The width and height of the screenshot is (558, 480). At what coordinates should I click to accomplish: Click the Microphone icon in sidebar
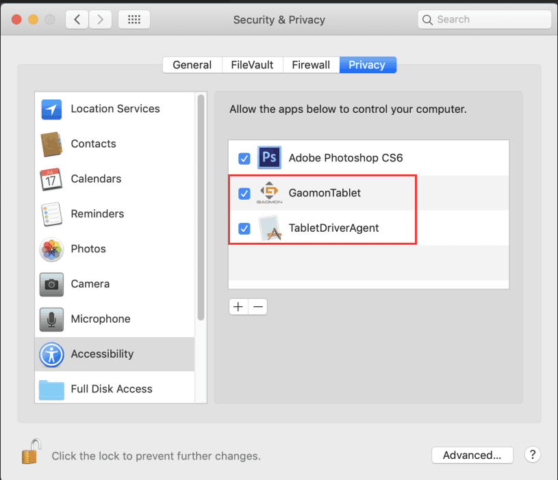click(51, 319)
